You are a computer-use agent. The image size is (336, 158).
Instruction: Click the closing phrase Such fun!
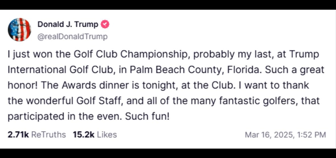click(x=147, y=116)
